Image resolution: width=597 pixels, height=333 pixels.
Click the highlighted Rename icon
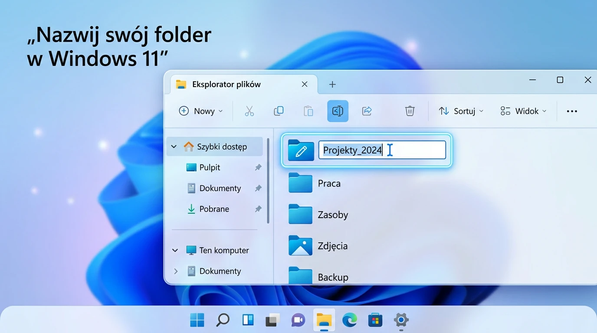338,111
